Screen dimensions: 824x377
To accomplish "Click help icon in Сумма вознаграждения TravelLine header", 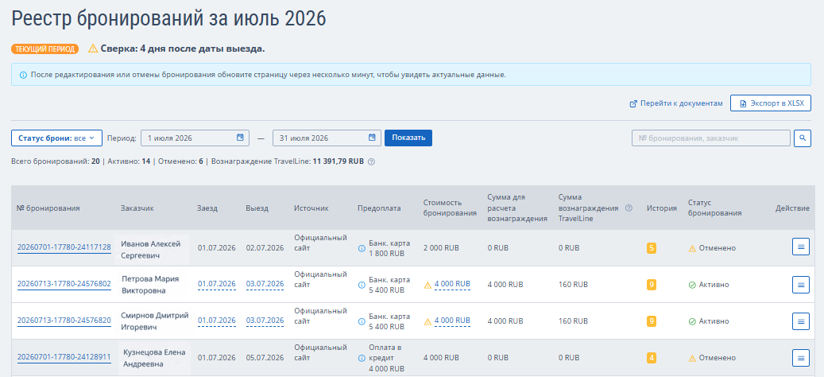I will [x=629, y=208].
